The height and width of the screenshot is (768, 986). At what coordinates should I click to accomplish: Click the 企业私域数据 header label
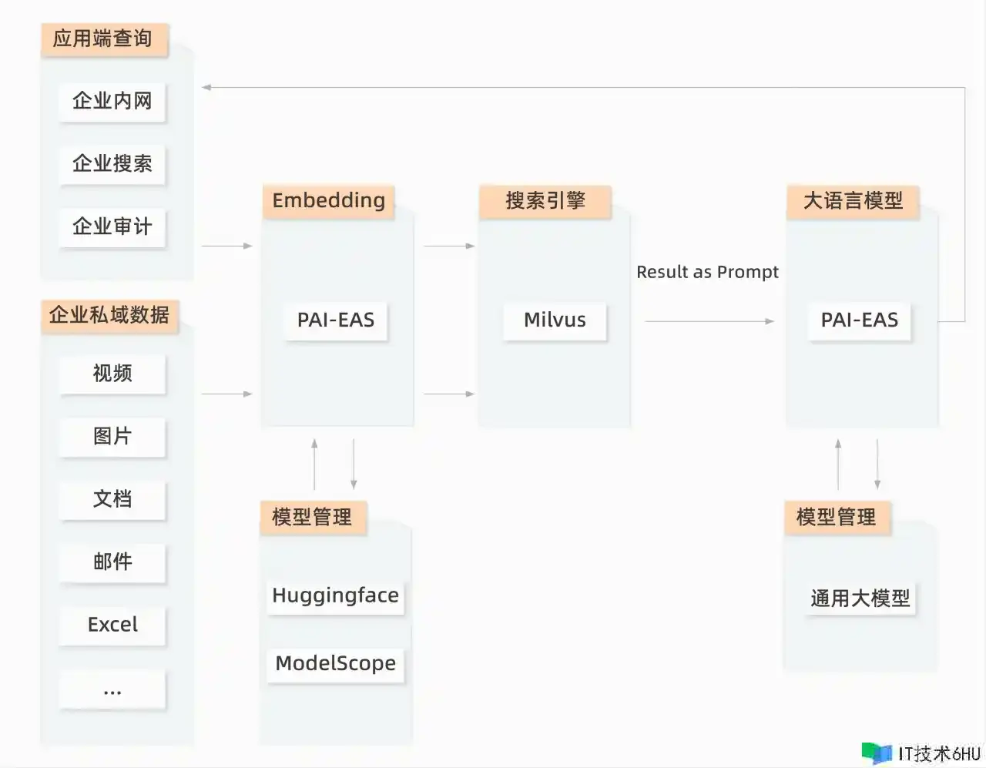tap(109, 315)
